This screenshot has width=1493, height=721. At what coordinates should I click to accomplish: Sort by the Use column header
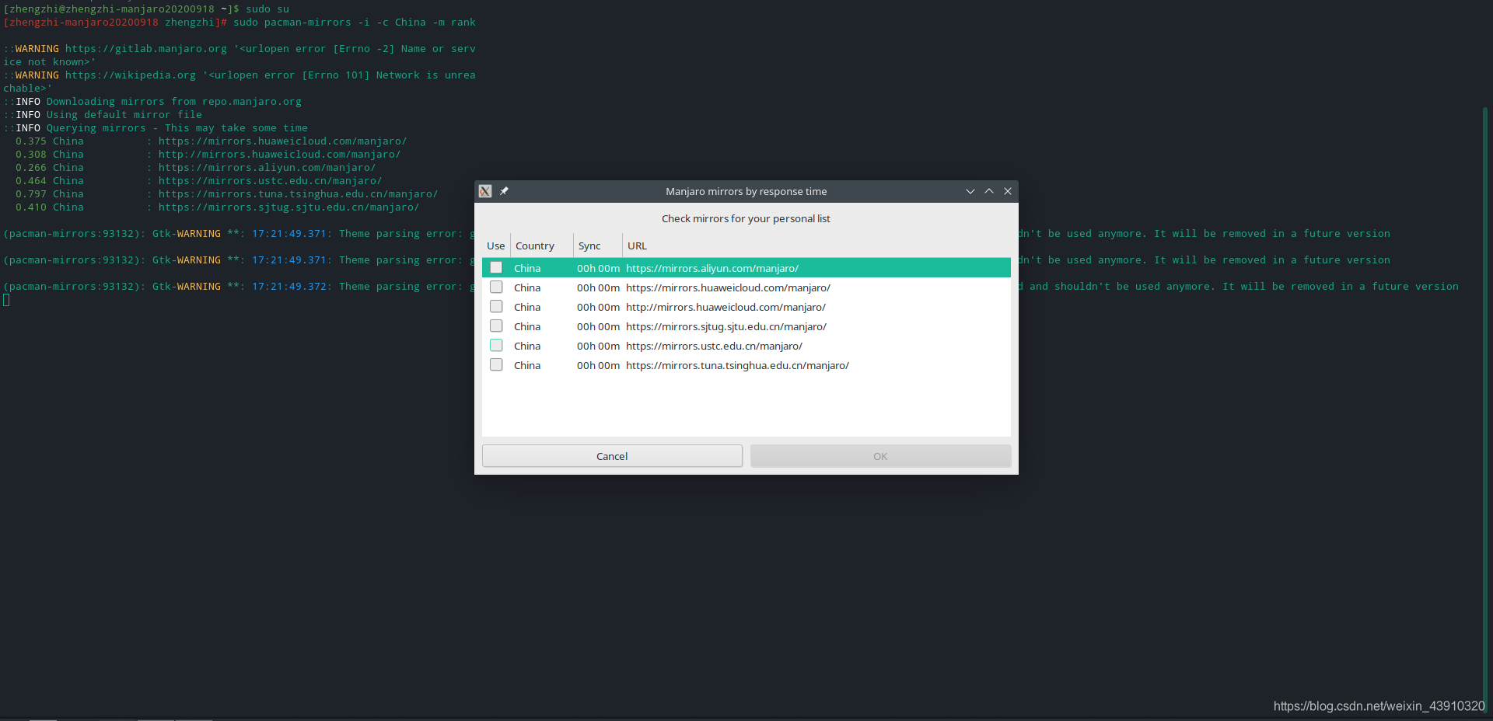(x=496, y=246)
